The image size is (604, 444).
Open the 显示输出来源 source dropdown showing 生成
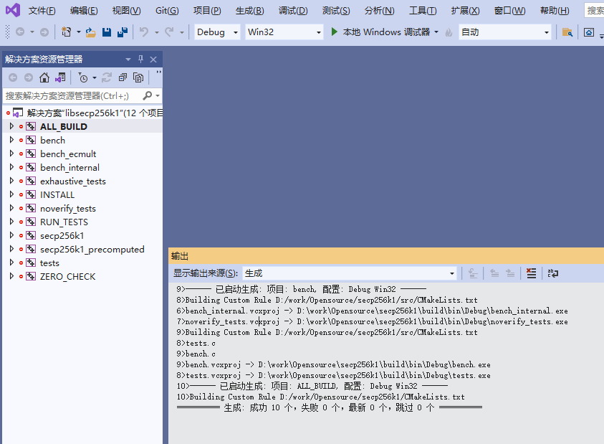(451, 273)
